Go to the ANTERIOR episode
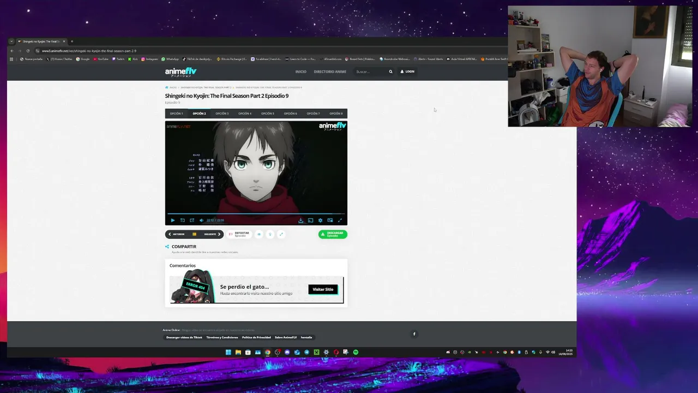The height and width of the screenshot is (393, 698). [176, 234]
